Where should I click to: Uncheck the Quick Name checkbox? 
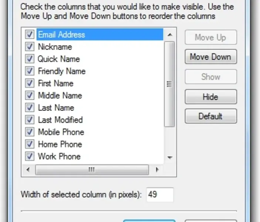coord(30,59)
